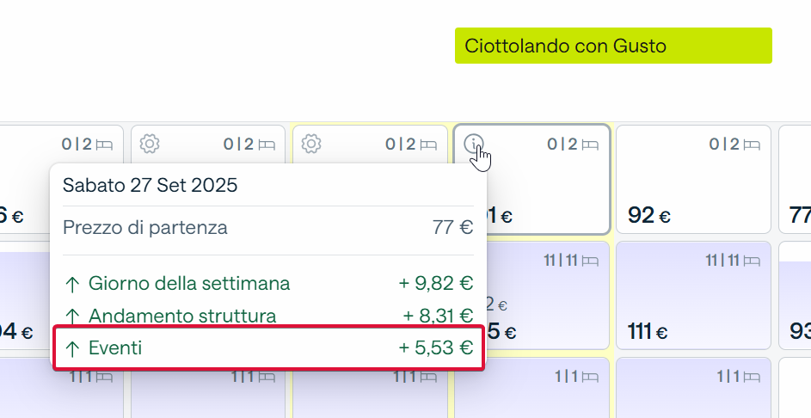Click the Sabato 27 Set 2025 header
Viewport: 811px width, 418px height.
click(150, 185)
